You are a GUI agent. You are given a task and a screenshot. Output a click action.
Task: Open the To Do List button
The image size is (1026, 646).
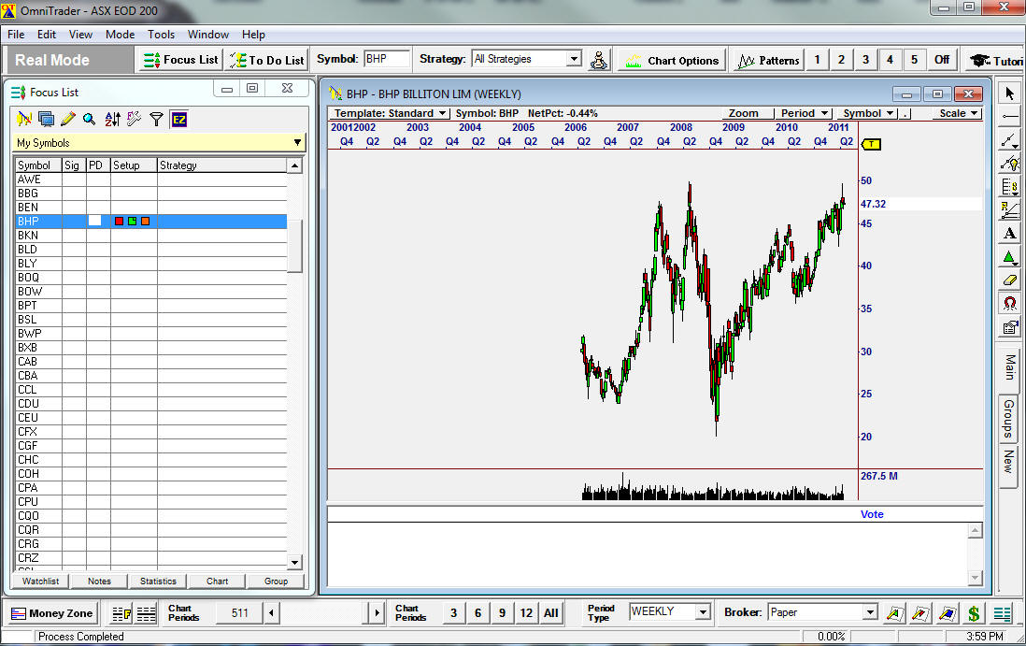(267, 60)
